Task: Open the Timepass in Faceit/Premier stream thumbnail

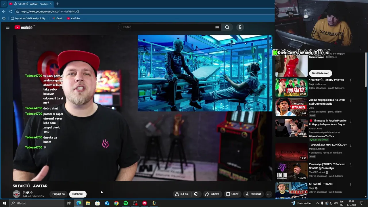Action: click(291, 127)
